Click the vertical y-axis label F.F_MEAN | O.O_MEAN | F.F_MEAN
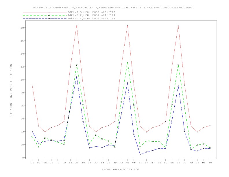 [11, 91]
